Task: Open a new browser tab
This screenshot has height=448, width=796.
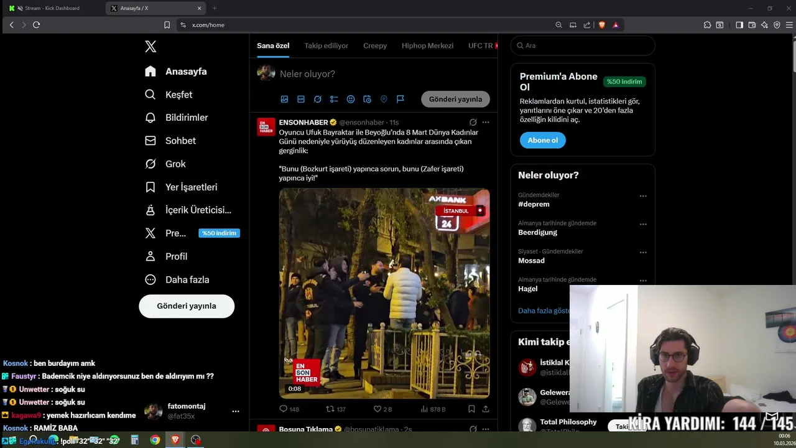Action: point(215,8)
